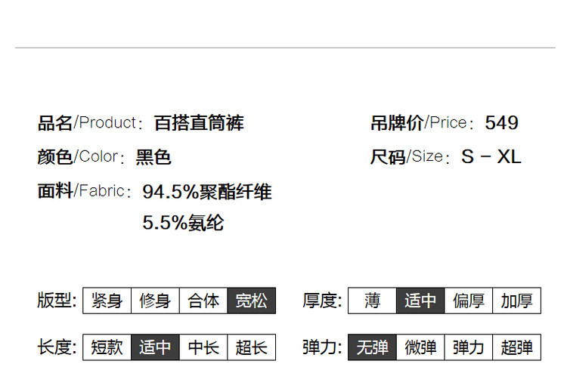Select 中长 length option
Viewport: 567px width, 367px height.
[203, 347]
